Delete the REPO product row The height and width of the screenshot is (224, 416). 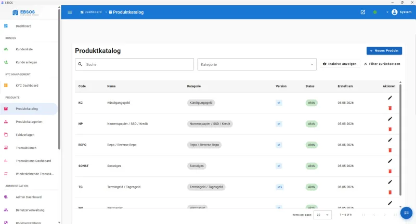click(390, 150)
